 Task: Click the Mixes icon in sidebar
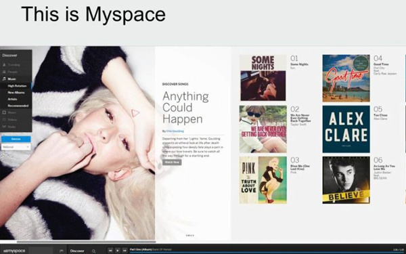pyautogui.click(x=4, y=112)
